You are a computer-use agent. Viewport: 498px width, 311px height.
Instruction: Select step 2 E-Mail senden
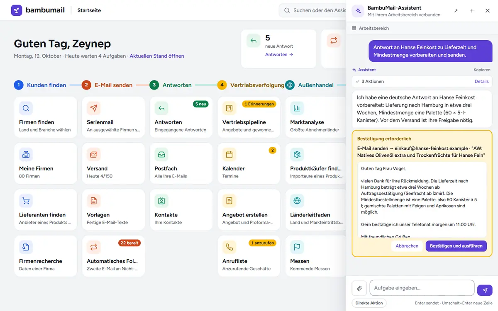click(x=107, y=85)
